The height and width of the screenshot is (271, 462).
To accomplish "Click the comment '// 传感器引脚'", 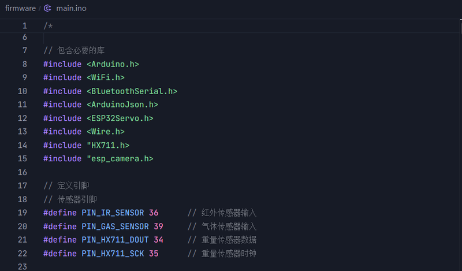I will pyautogui.click(x=70, y=199).
